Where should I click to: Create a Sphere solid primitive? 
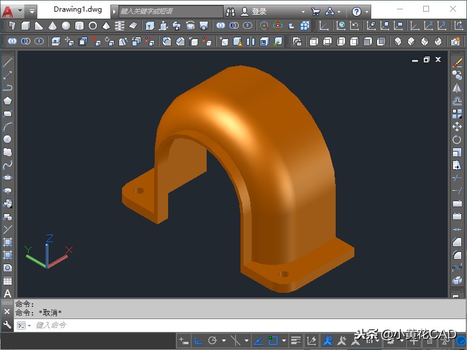pos(66,26)
